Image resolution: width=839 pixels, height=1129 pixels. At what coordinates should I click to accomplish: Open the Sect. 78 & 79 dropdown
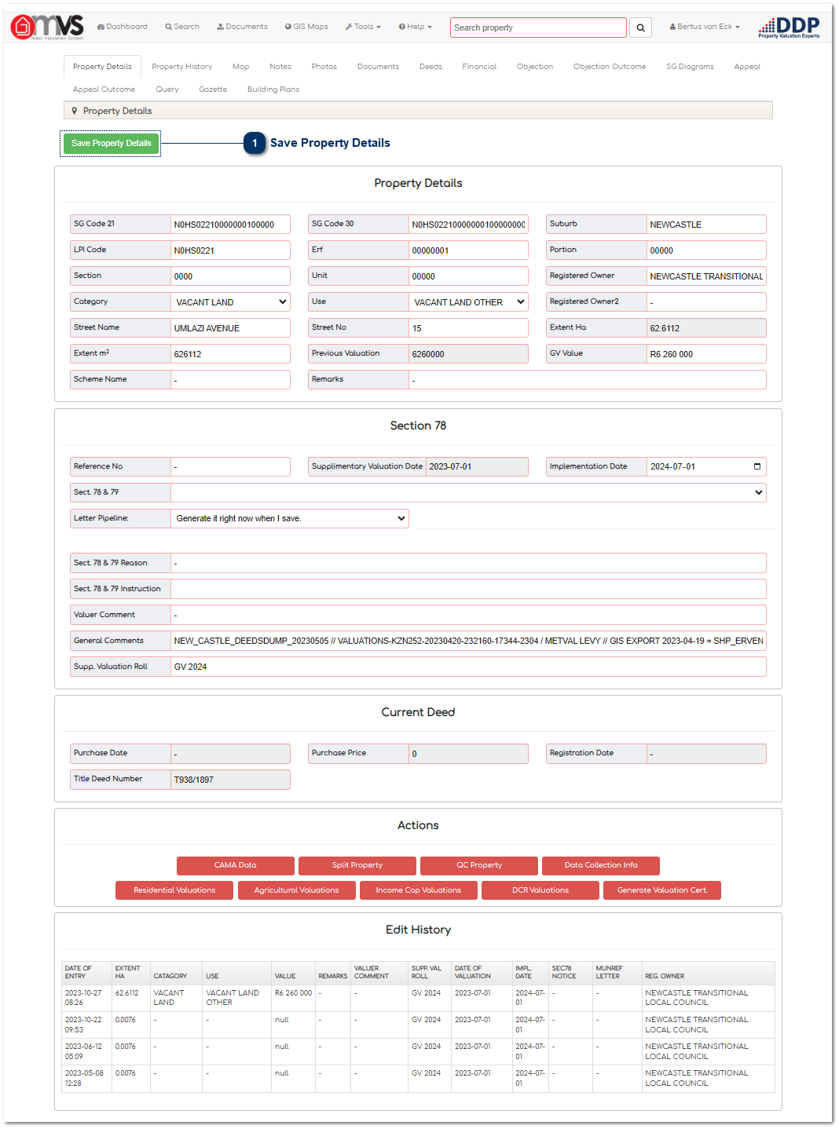(x=468, y=492)
